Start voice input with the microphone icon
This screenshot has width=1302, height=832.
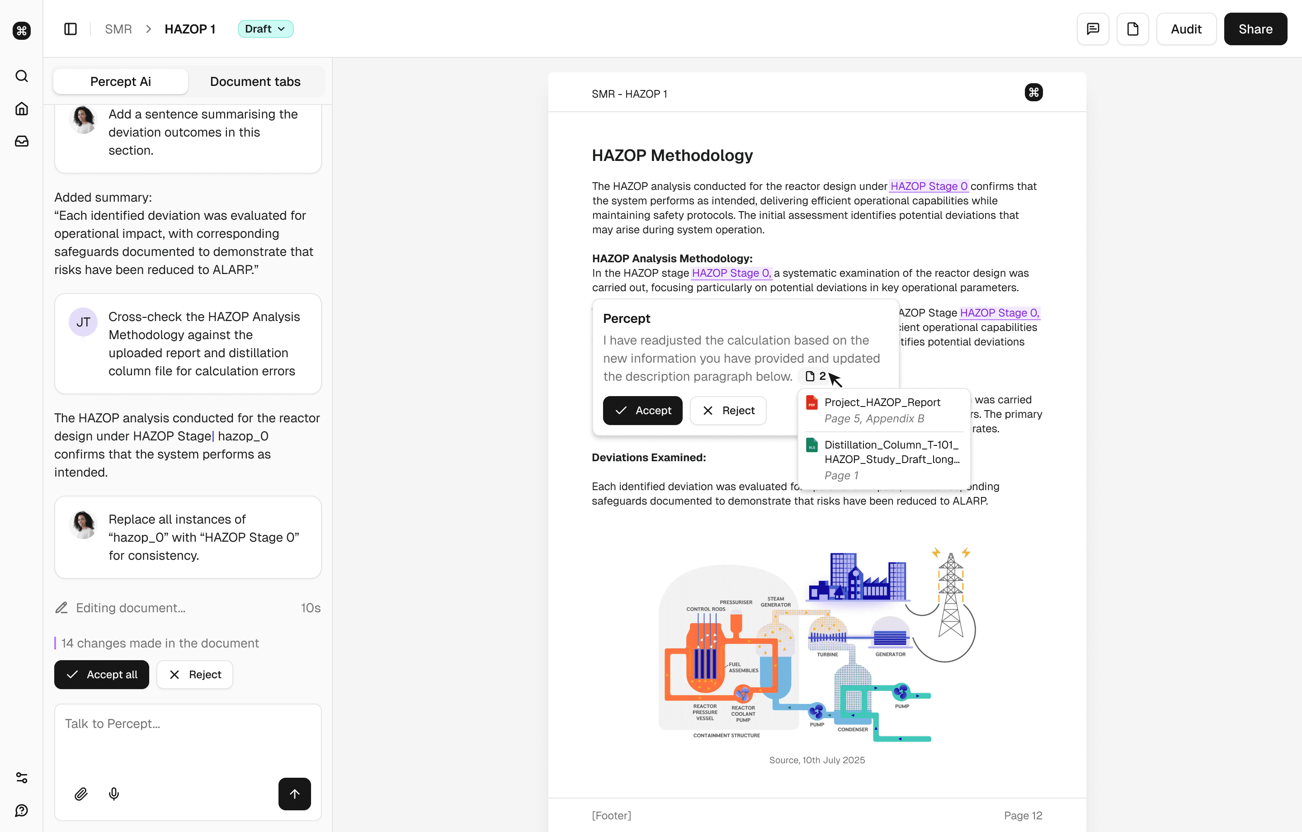point(113,794)
